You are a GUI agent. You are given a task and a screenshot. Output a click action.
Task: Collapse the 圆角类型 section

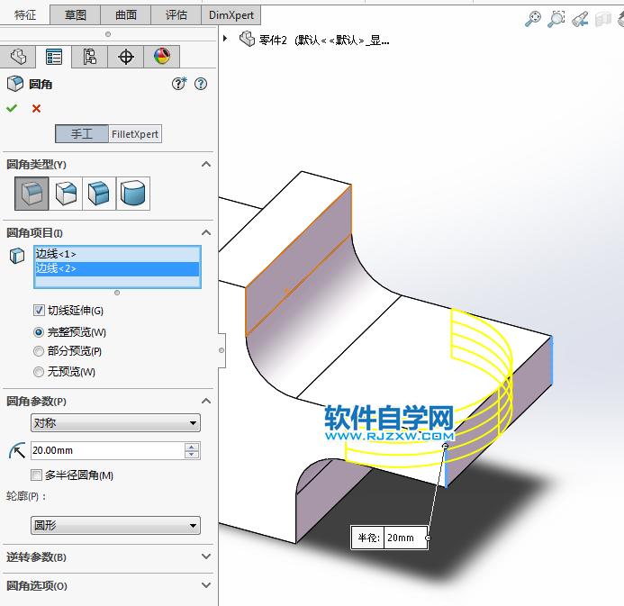tap(206, 164)
